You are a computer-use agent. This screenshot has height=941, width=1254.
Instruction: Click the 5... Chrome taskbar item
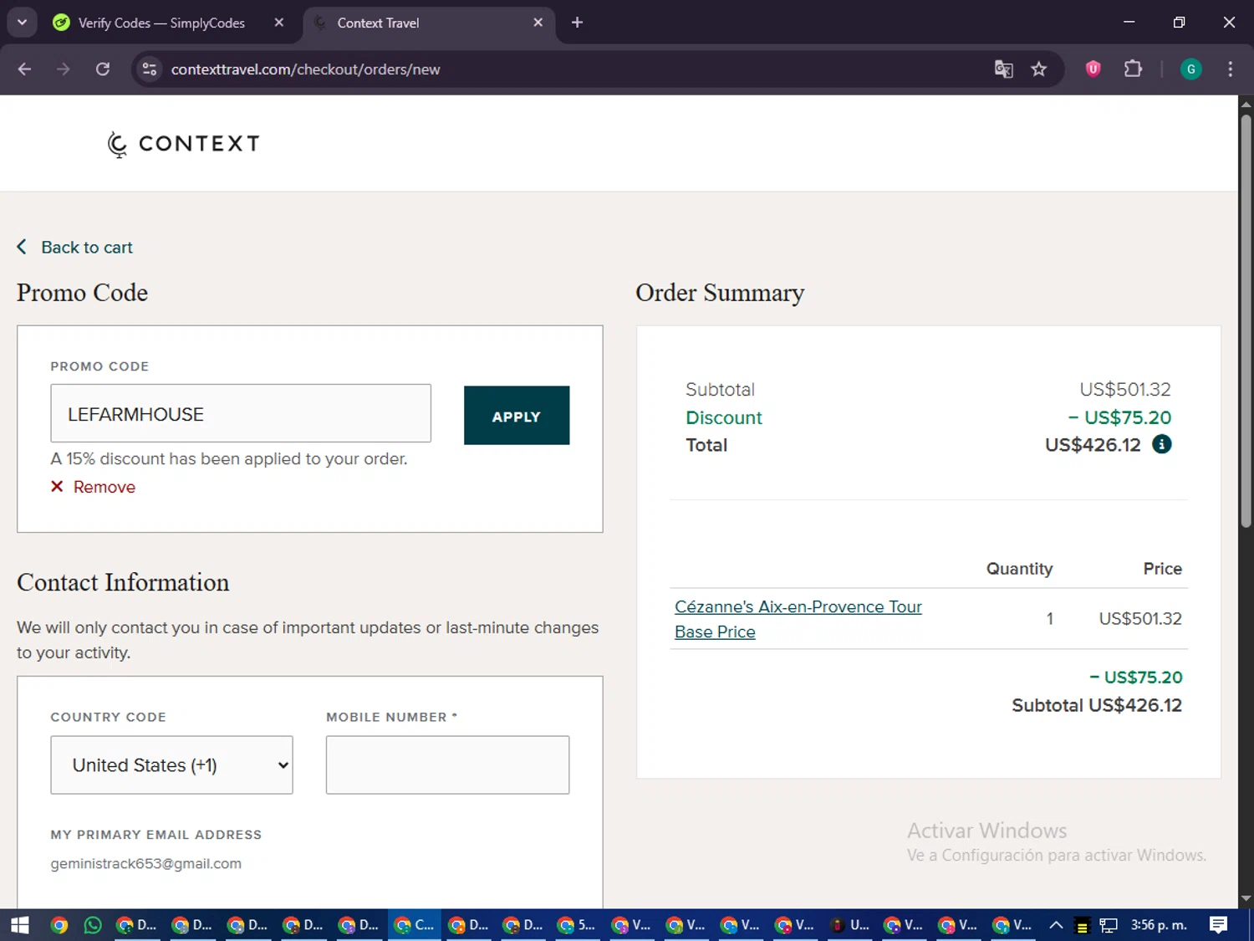coord(577,924)
